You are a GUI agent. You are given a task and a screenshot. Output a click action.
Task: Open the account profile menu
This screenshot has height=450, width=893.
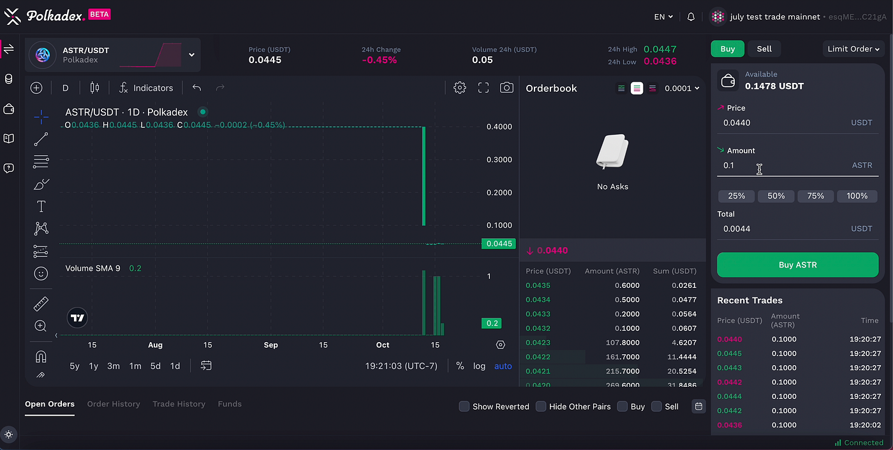pyautogui.click(x=797, y=17)
